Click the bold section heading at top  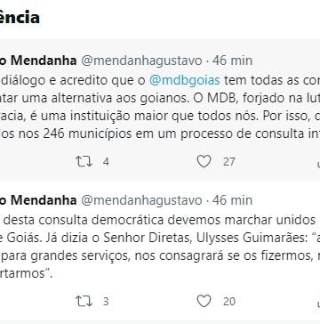pos(20,18)
